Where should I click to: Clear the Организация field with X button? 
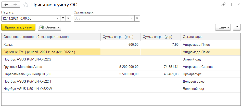tap(137, 18)
